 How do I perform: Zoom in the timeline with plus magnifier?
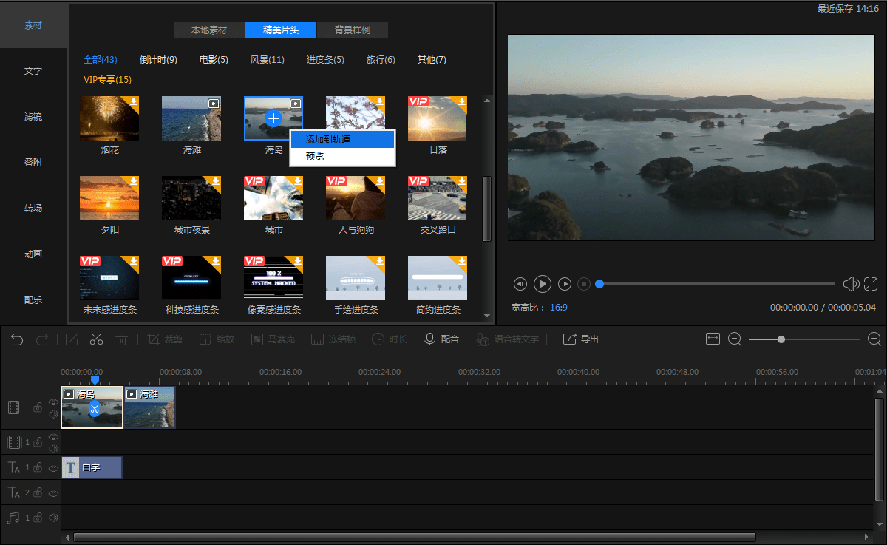(874, 339)
